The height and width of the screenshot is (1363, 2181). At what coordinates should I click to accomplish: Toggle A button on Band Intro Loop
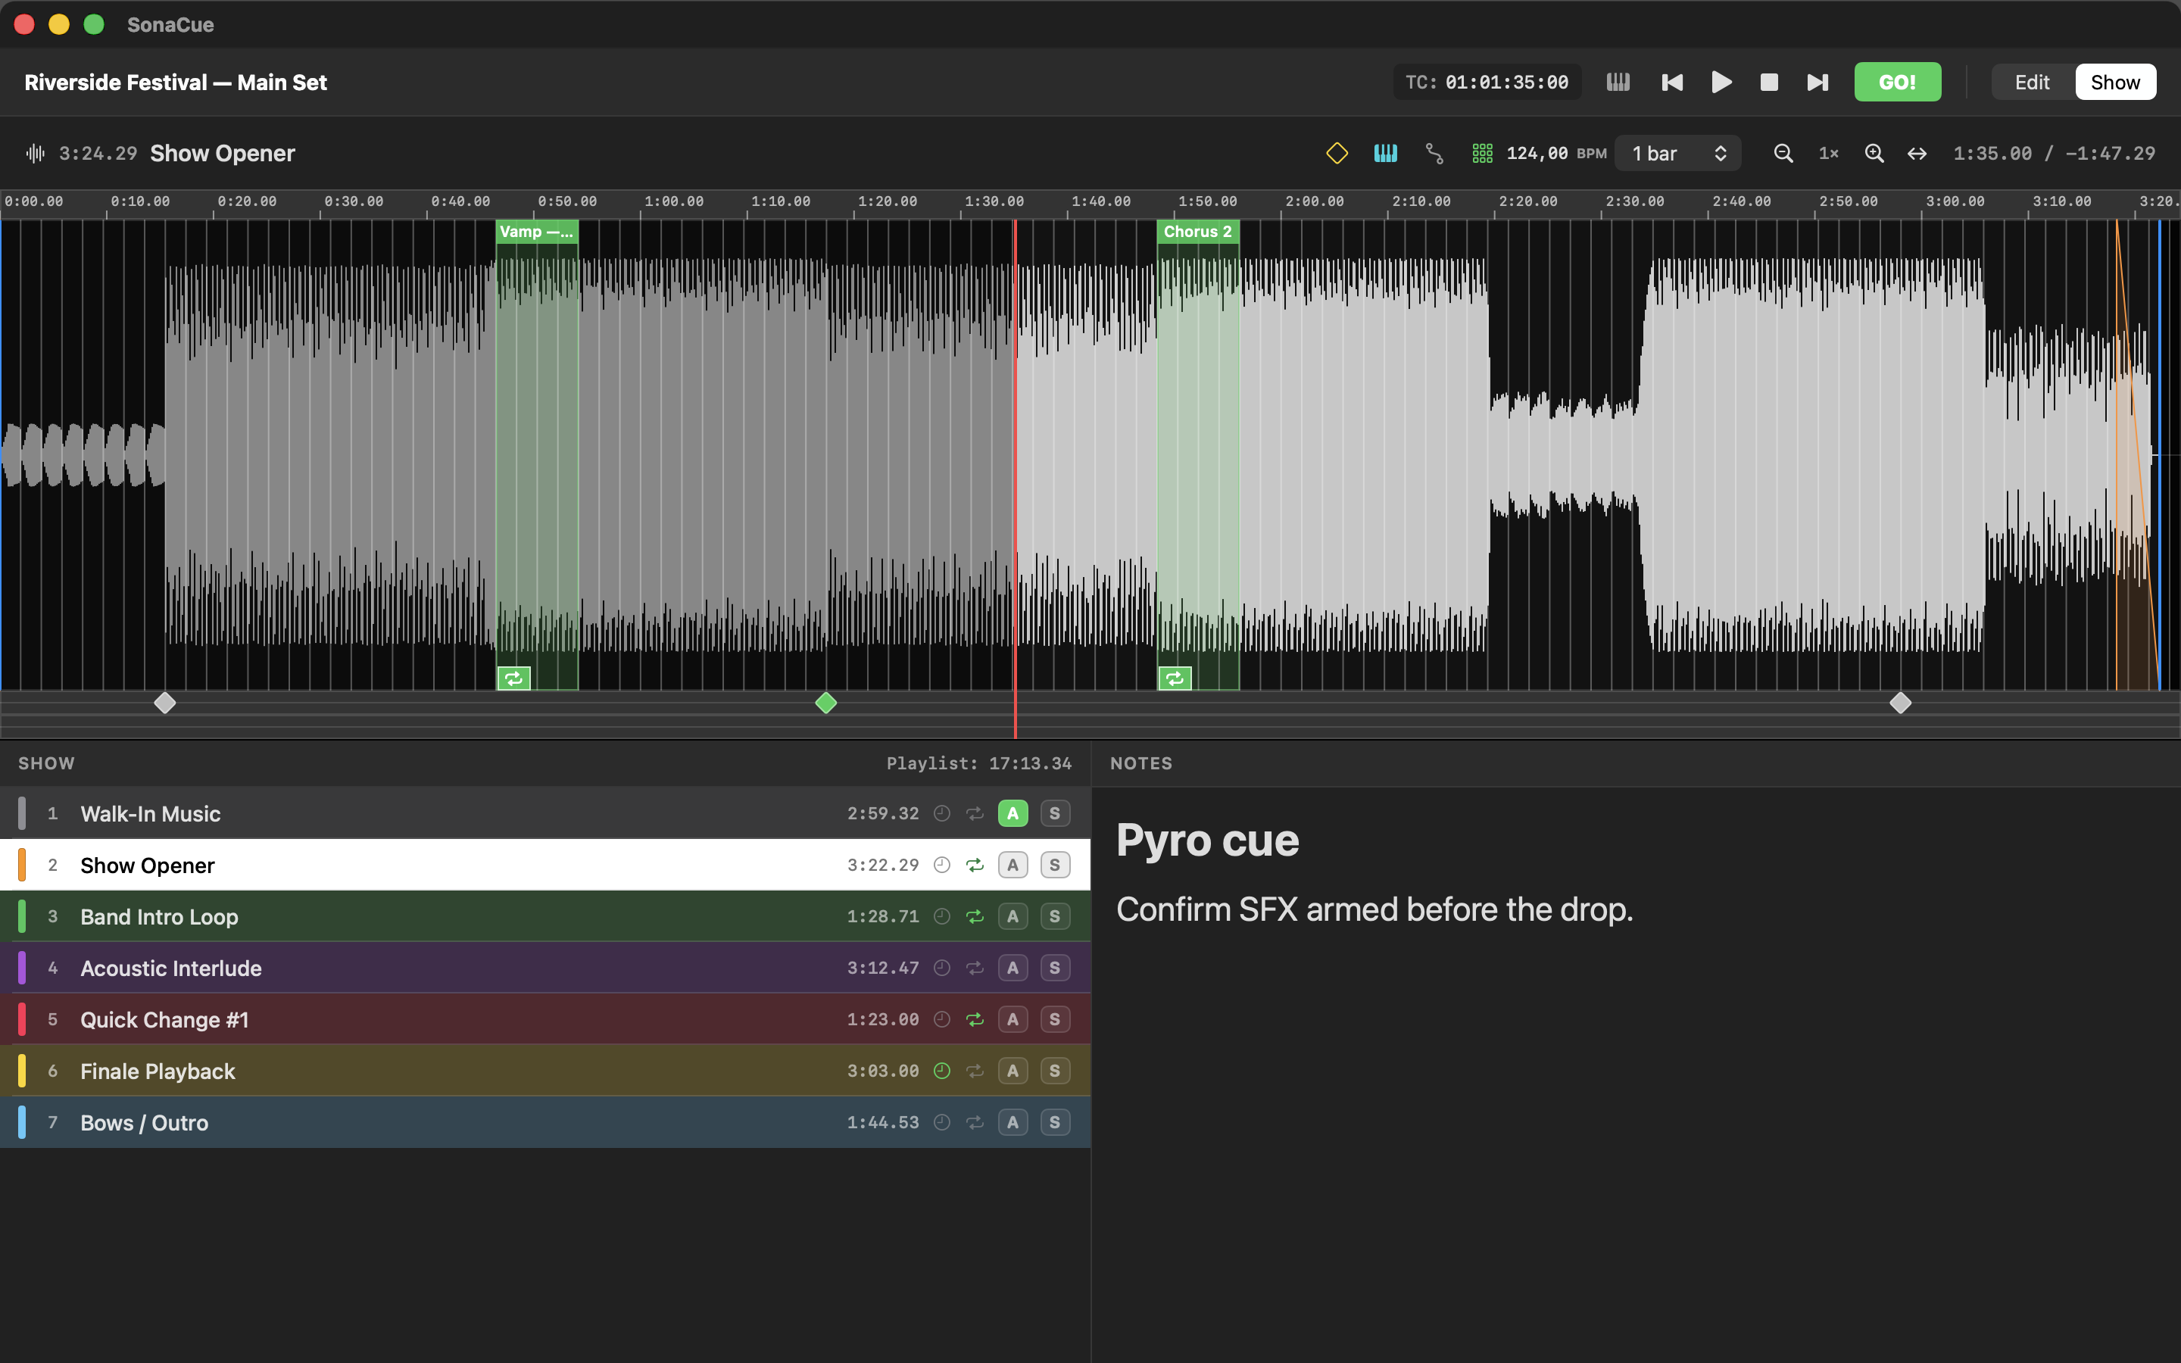pos(1013,916)
